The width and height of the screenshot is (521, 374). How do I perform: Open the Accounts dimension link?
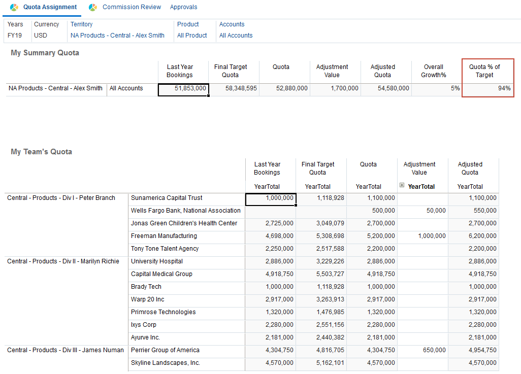[x=232, y=24]
